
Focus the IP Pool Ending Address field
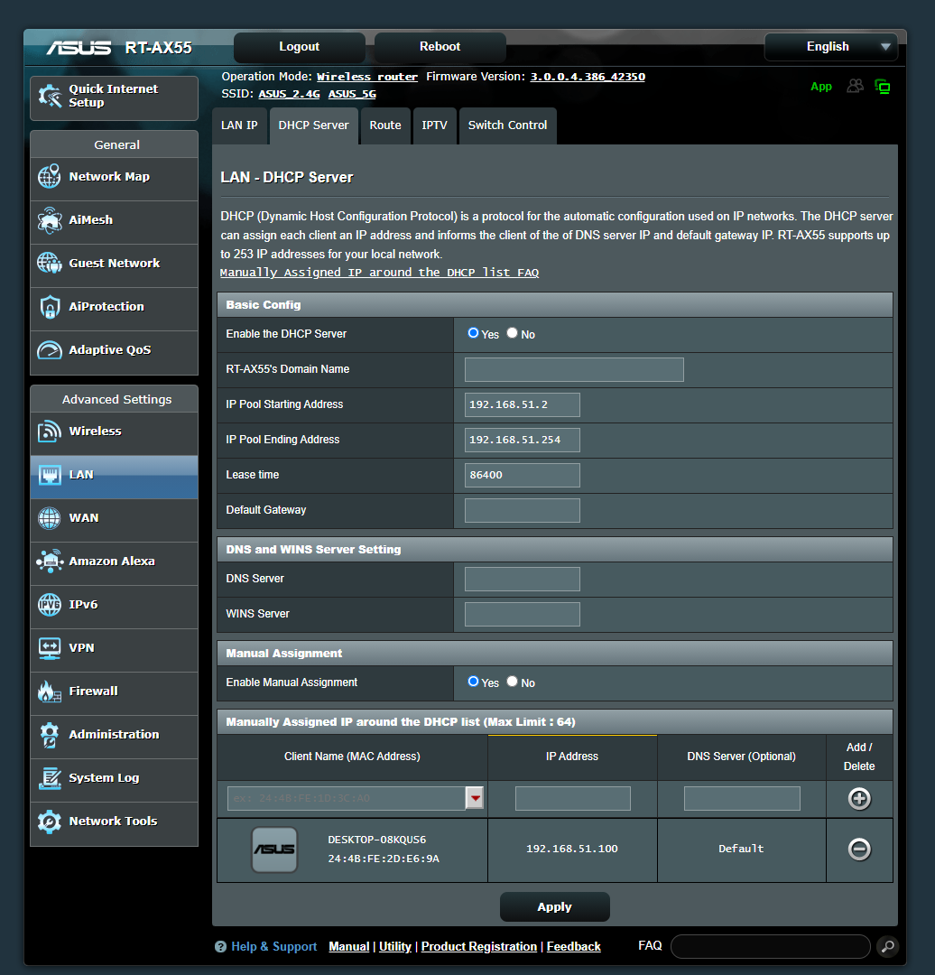coord(523,441)
